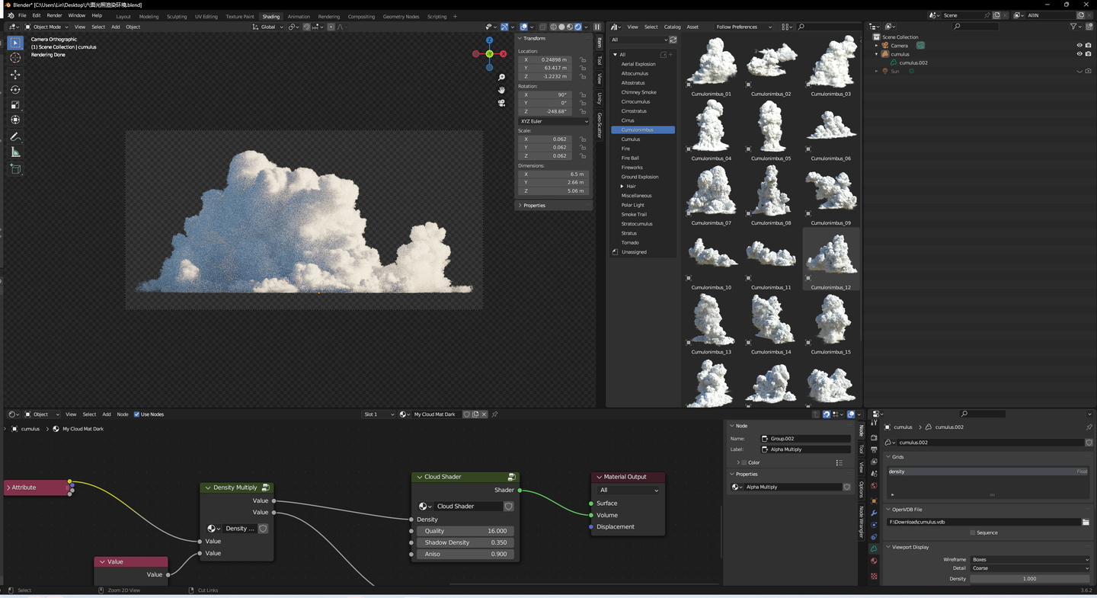This screenshot has height=598, width=1097.
Task: Collapse the Transform panel in the sidebar
Action: (533, 38)
